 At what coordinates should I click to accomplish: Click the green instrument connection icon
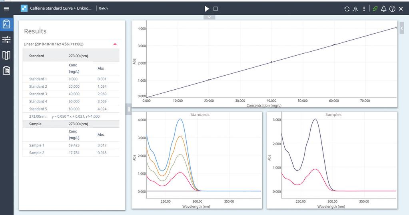(375, 9)
